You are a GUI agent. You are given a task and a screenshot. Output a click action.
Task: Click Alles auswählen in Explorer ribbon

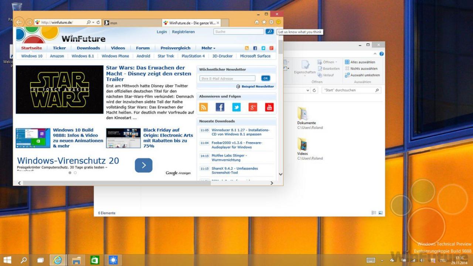coord(360,62)
